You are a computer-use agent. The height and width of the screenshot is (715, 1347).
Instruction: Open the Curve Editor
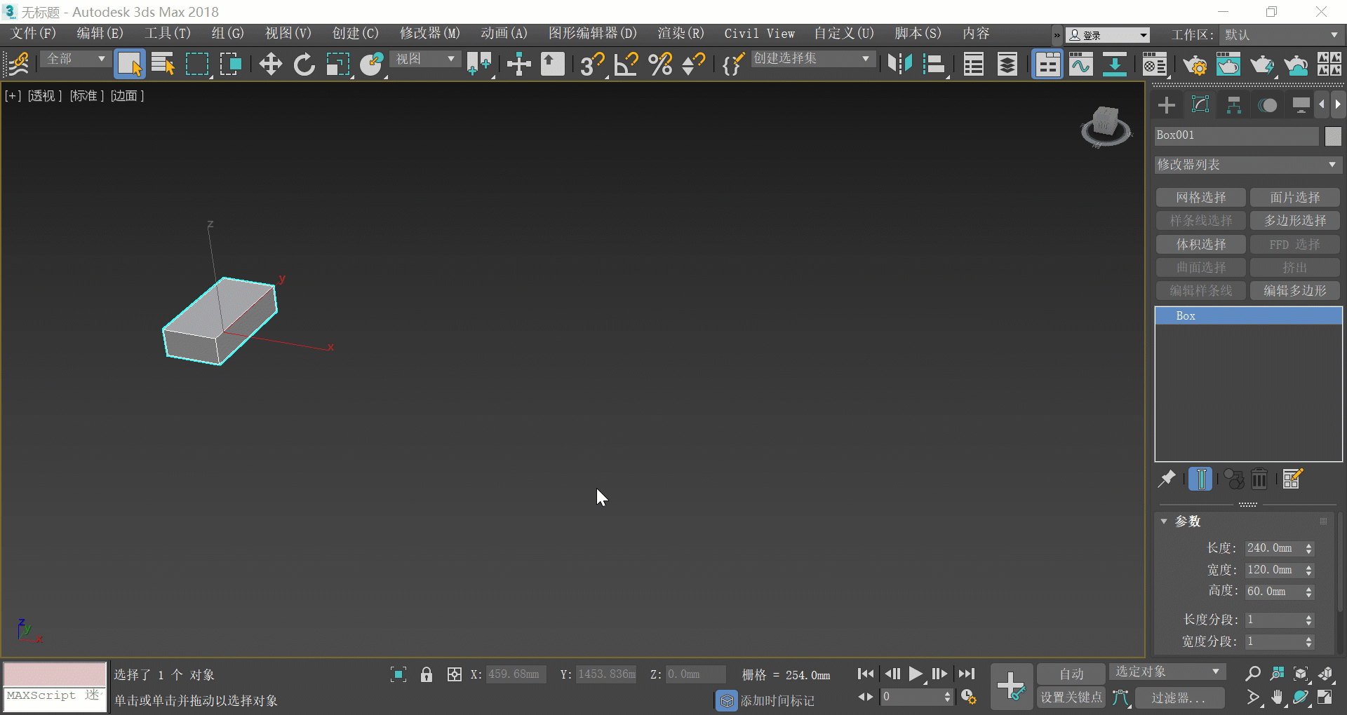(x=1081, y=64)
